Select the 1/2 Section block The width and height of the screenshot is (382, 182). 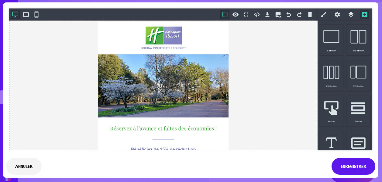[x=358, y=40]
